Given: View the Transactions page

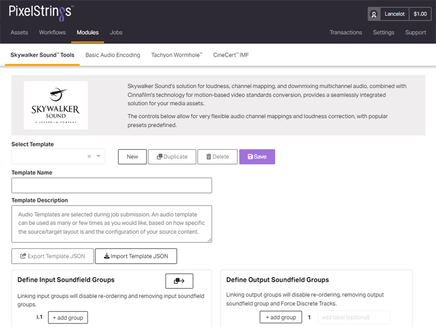Looking at the screenshot, I should pyautogui.click(x=346, y=33).
